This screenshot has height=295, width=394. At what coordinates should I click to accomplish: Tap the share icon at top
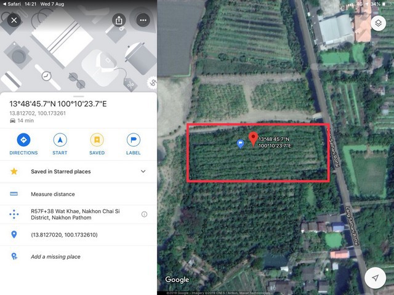(119, 20)
